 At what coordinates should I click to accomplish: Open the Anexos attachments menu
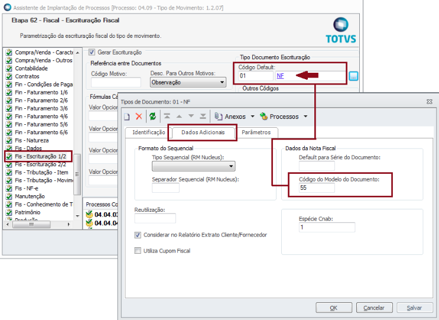pyautogui.click(x=230, y=117)
